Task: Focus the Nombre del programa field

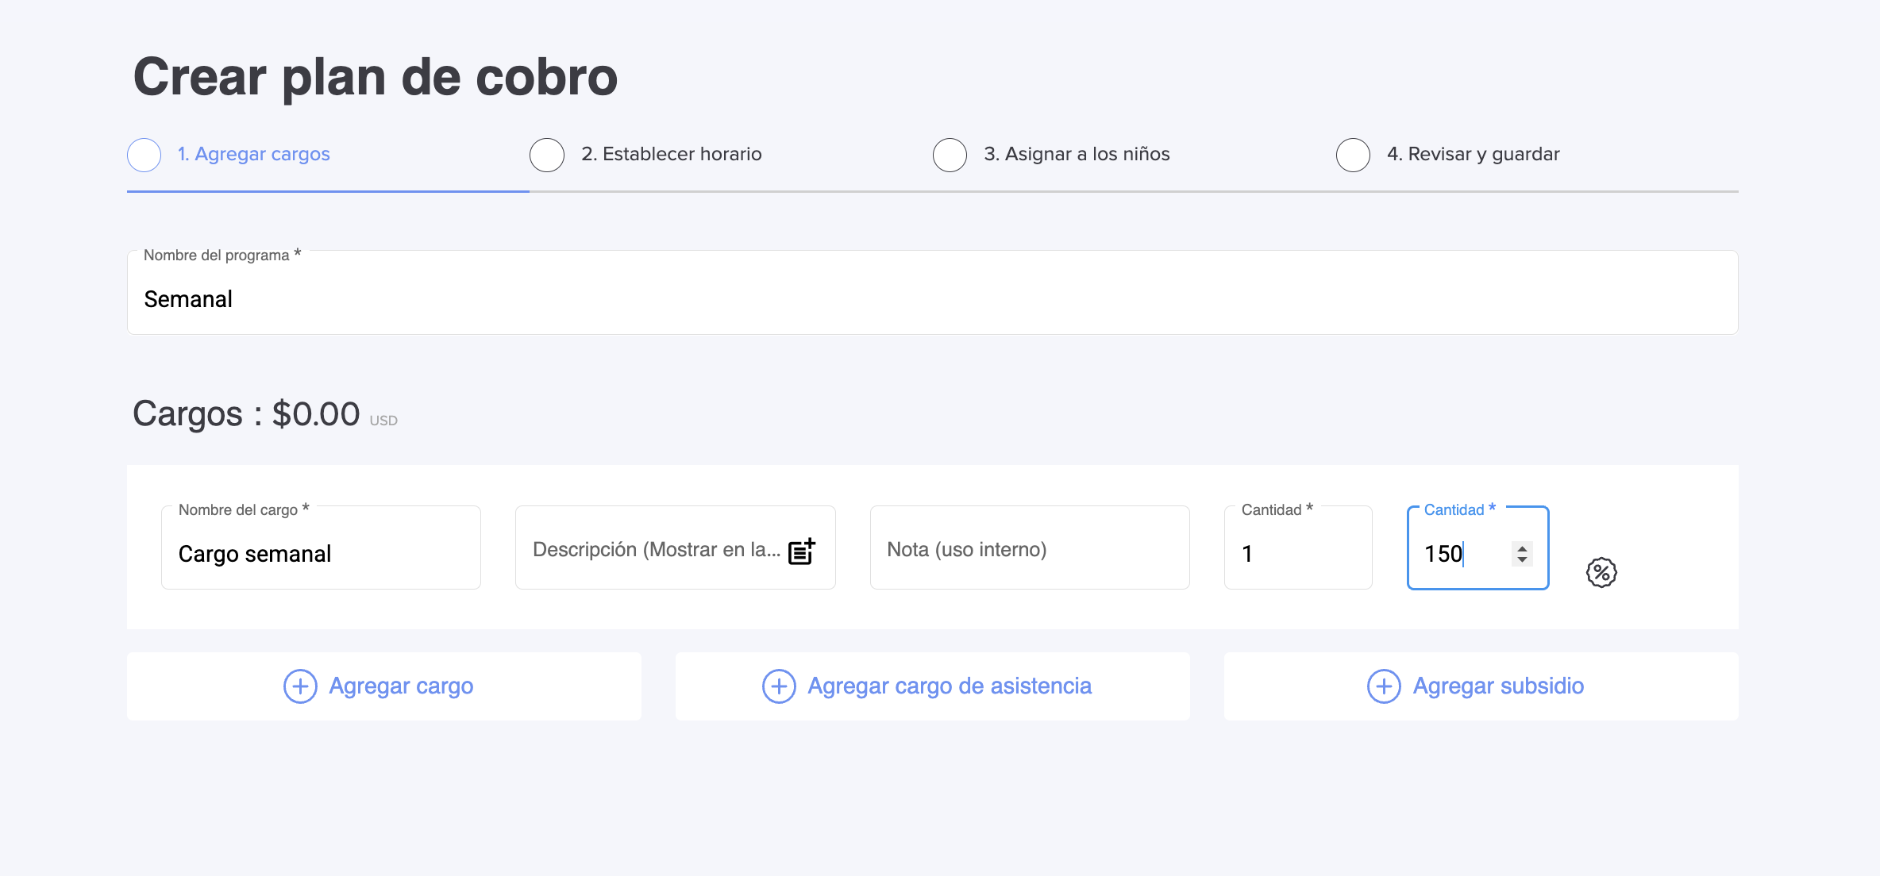Action: point(932,299)
